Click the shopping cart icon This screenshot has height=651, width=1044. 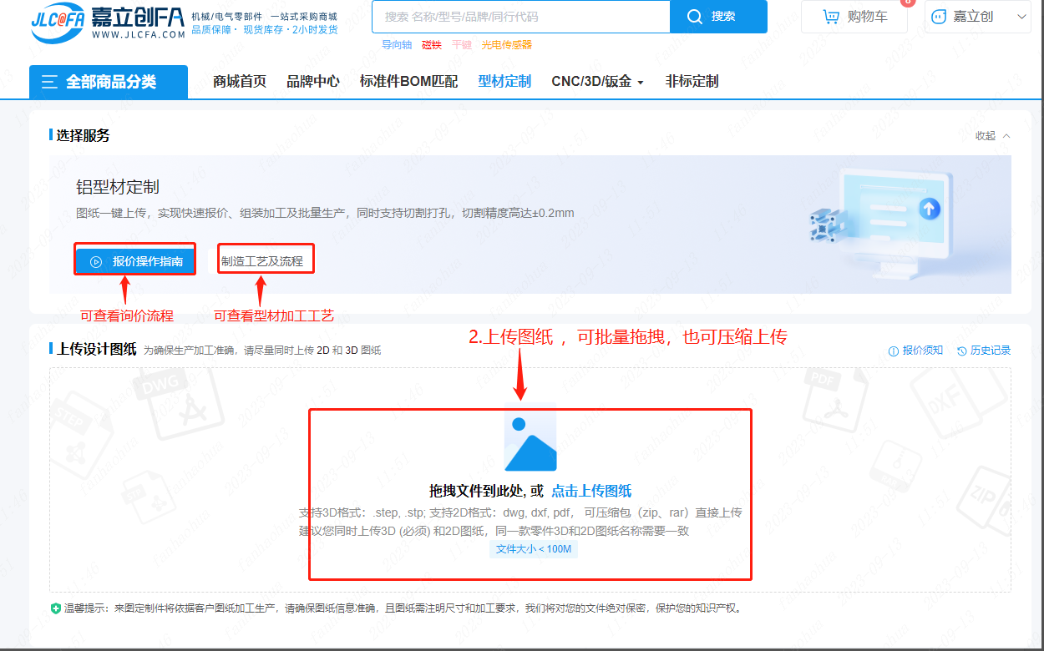coord(831,17)
